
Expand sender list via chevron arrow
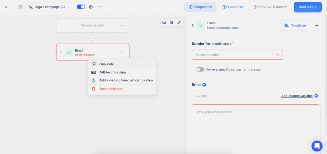pyautogui.click(x=278, y=55)
